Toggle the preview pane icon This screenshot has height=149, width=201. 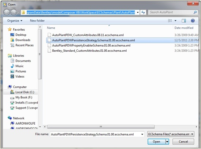(184, 20)
